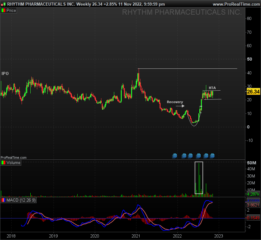This screenshot has width=261, height=240.
Task: Click the -10 level on the price axis
Action: (250, 140)
